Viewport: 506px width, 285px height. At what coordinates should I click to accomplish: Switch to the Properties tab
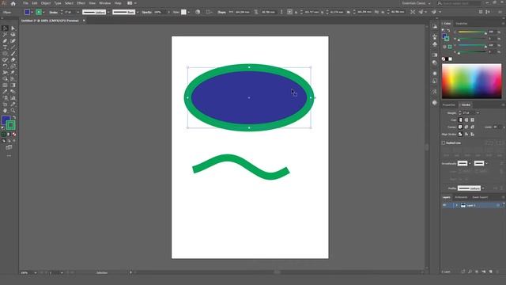pos(448,104)
